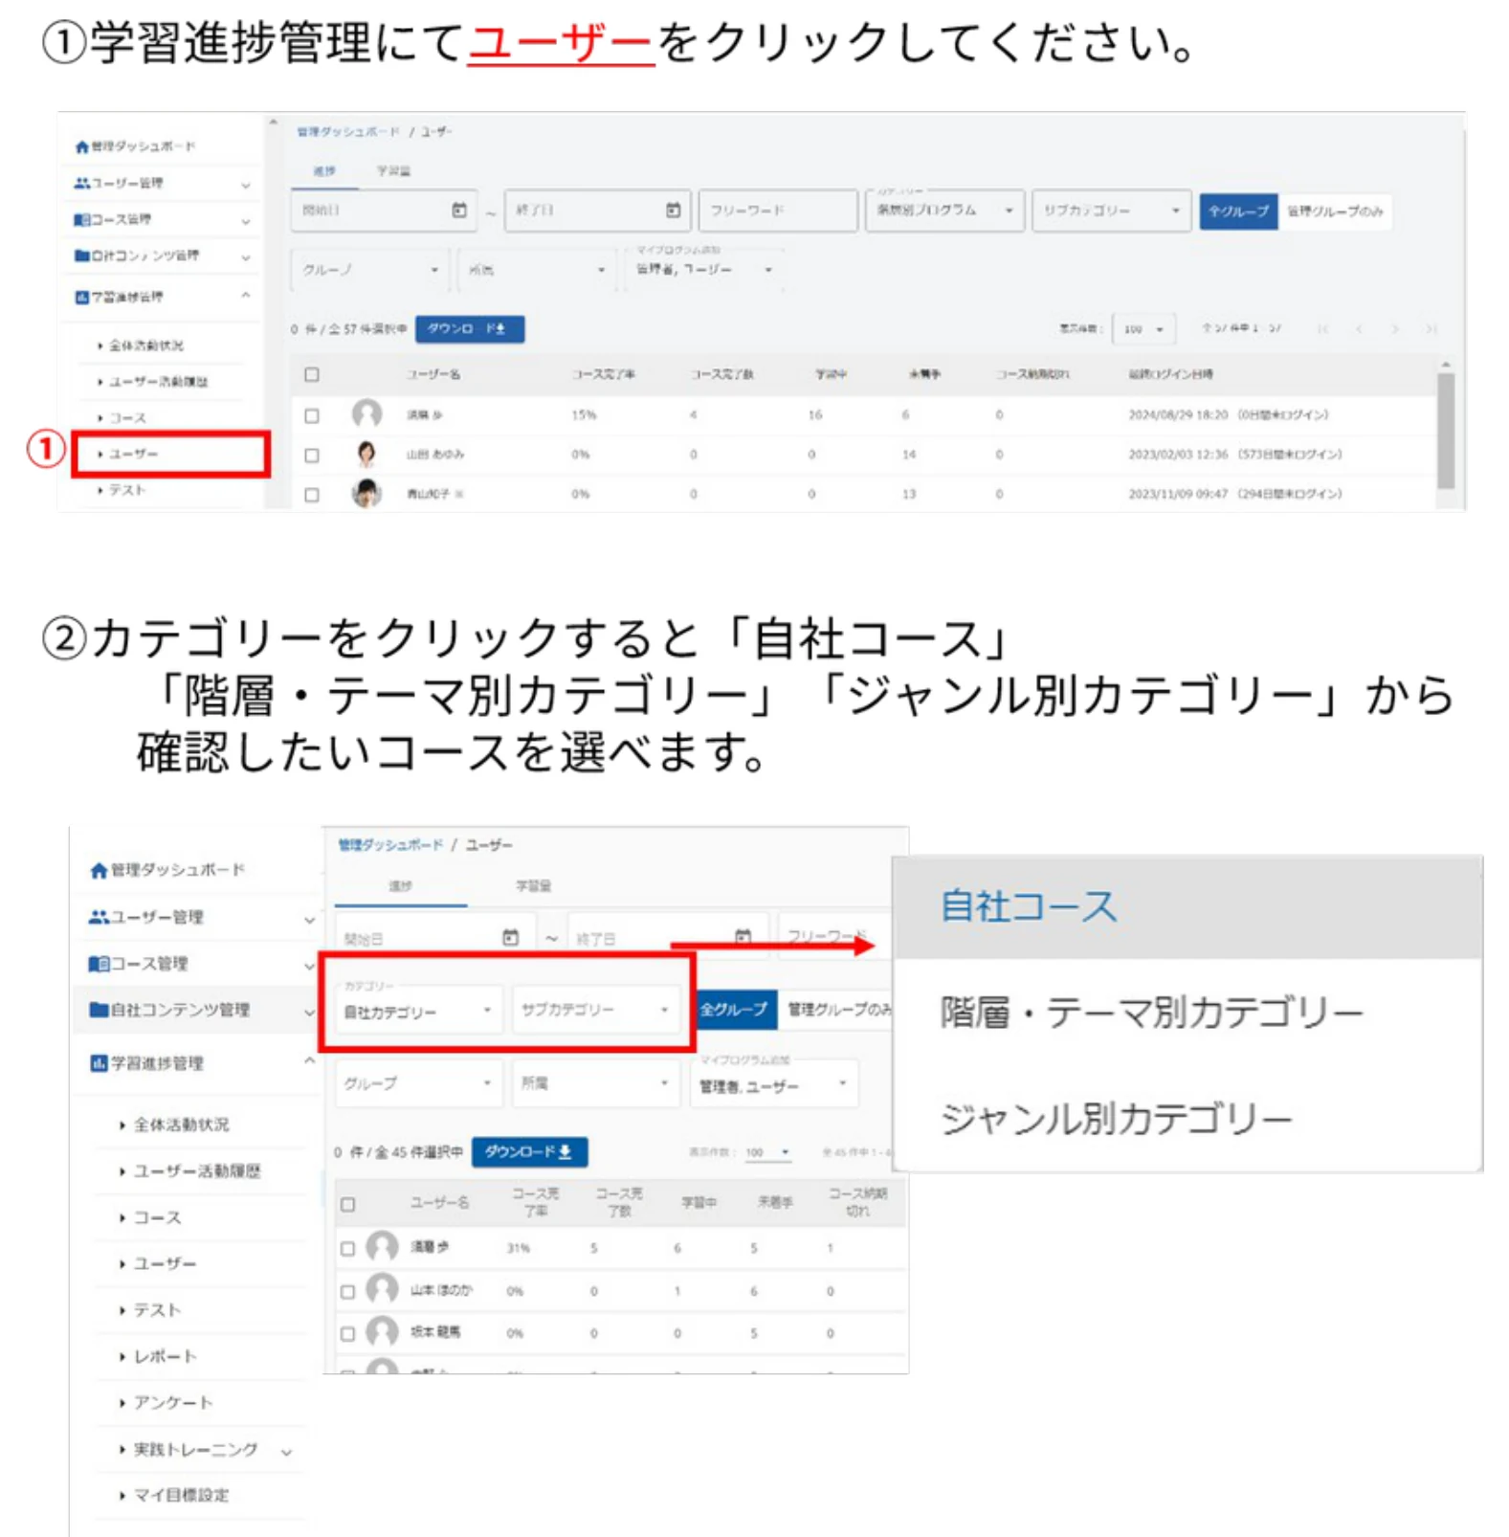1509x1537 pixels.
Task: Click 管理グループのみ button in lower screenshot
Action: tap(838, 1010)
